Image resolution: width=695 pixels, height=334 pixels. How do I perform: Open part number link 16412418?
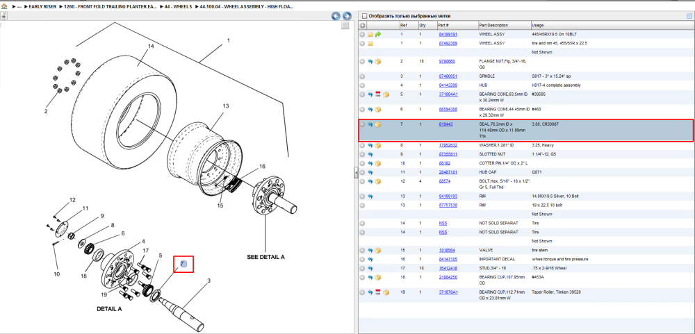pyautogui.click(x=448, y=268)
